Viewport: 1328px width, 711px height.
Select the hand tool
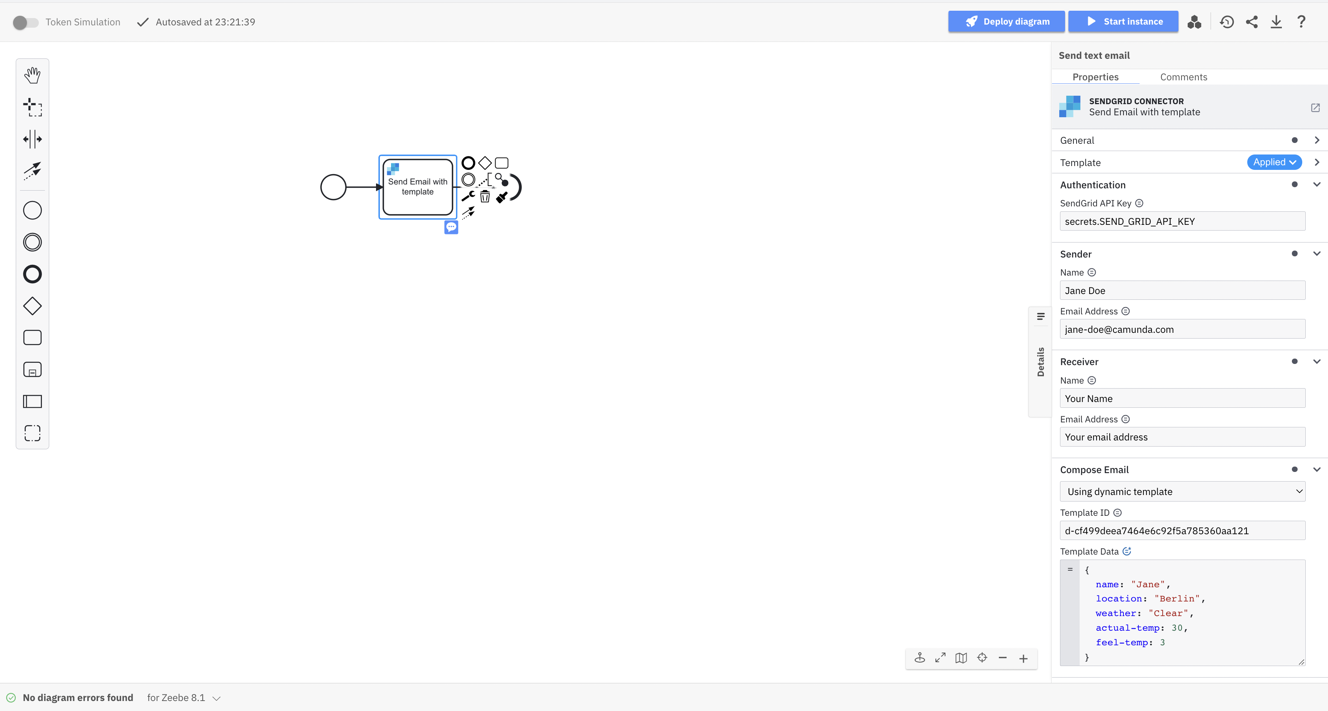(x=32, y=75)
